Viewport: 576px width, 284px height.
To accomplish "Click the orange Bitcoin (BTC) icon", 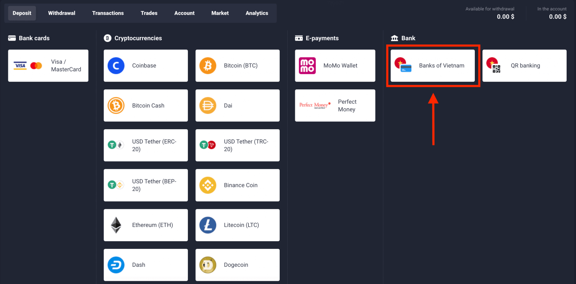I will (x=208, y=66).
